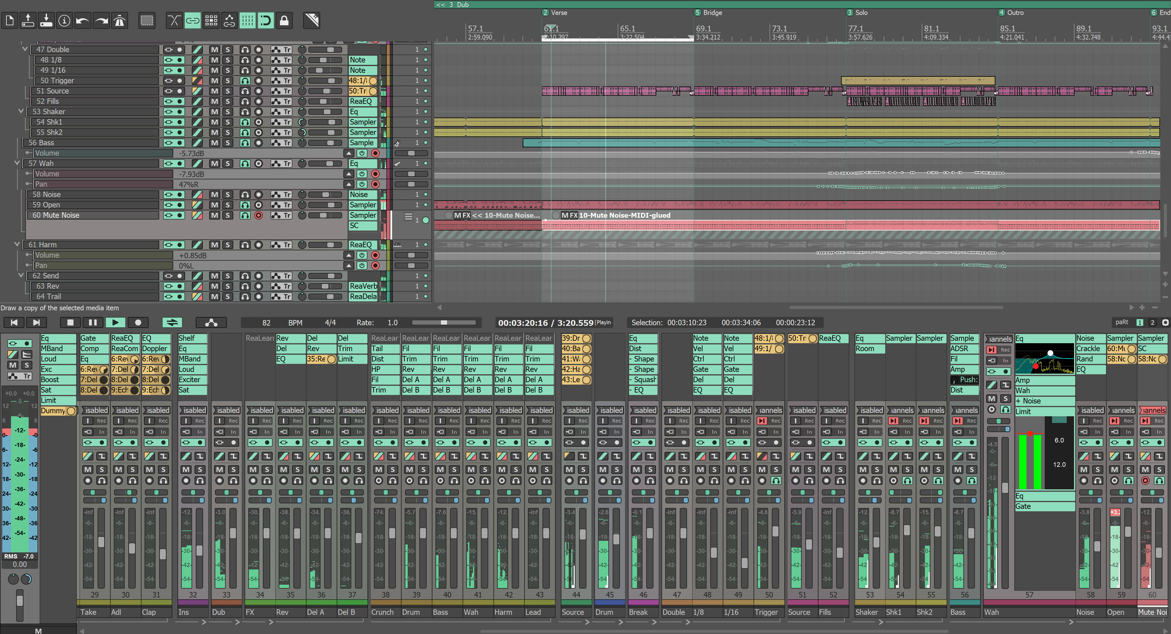The image size is (1171, 634).
Task: Pause playback with the pause button
Action: pyautogui.click(x=93, y=323)
